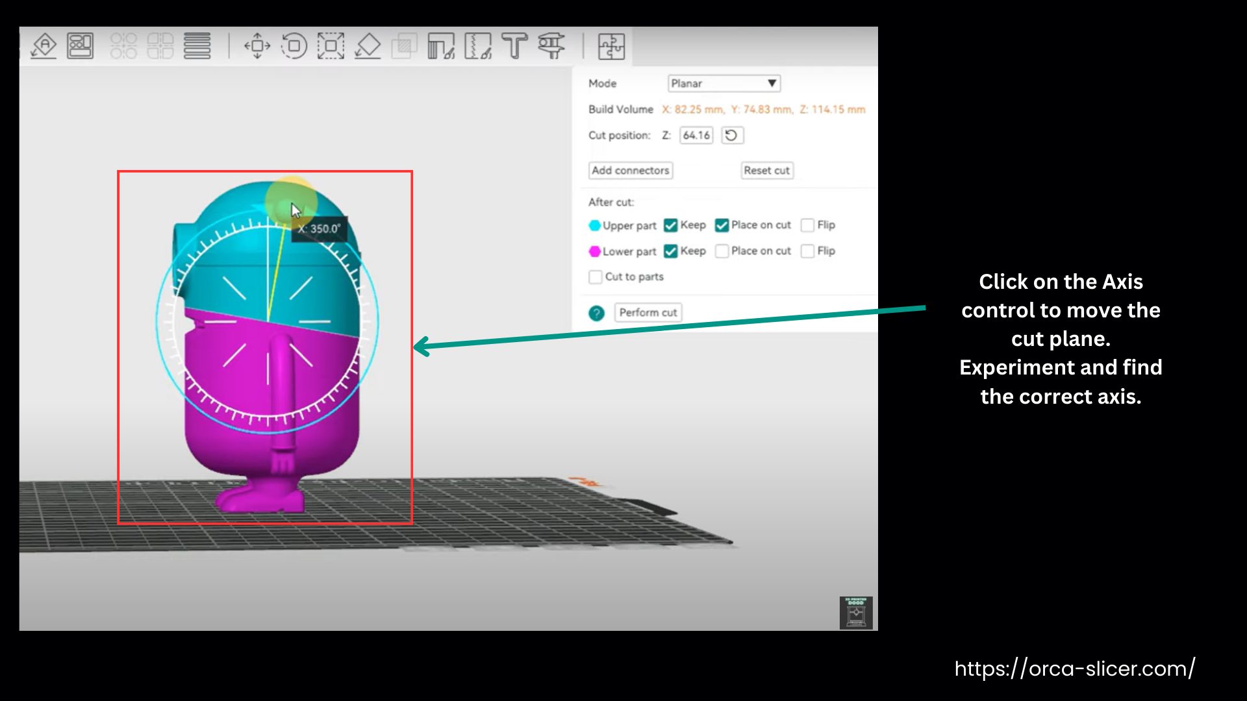Viewport: 1247px width, 701px height.
Task: Select the Move tool
Action: pos(257,46)
